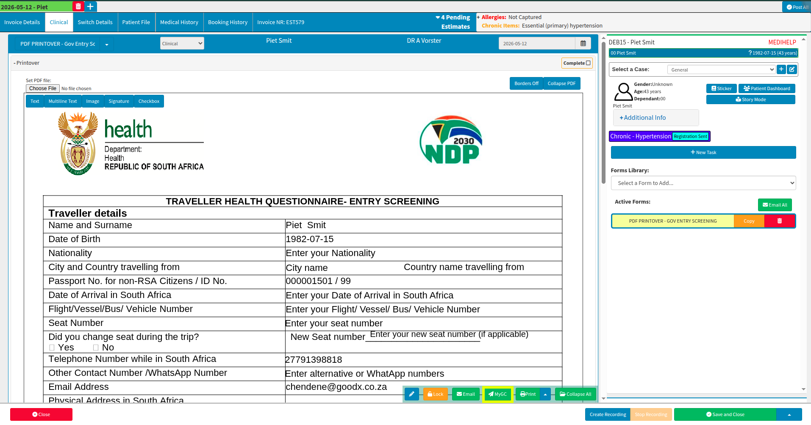Click the Post All button
811x425 pixels.
click(x=797, y=7)
